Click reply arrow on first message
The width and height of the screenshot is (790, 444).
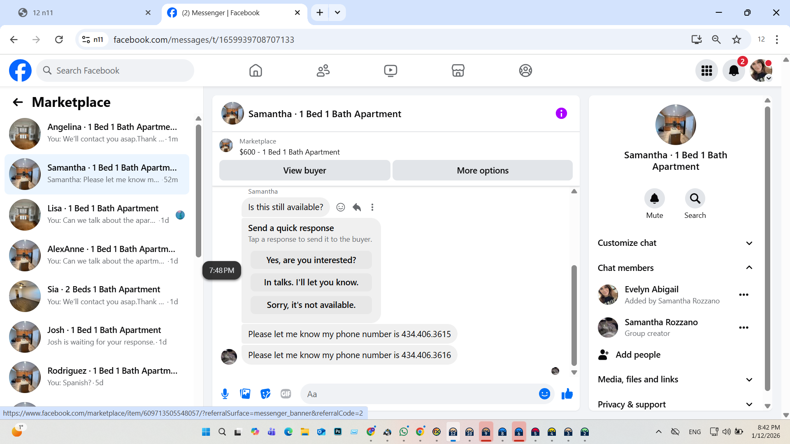point(357,207)
